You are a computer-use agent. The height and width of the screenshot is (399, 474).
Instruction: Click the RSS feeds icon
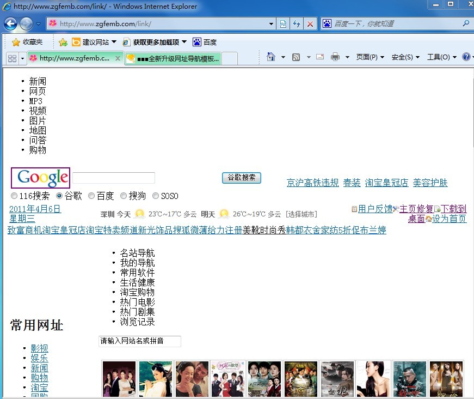(296, 57)
